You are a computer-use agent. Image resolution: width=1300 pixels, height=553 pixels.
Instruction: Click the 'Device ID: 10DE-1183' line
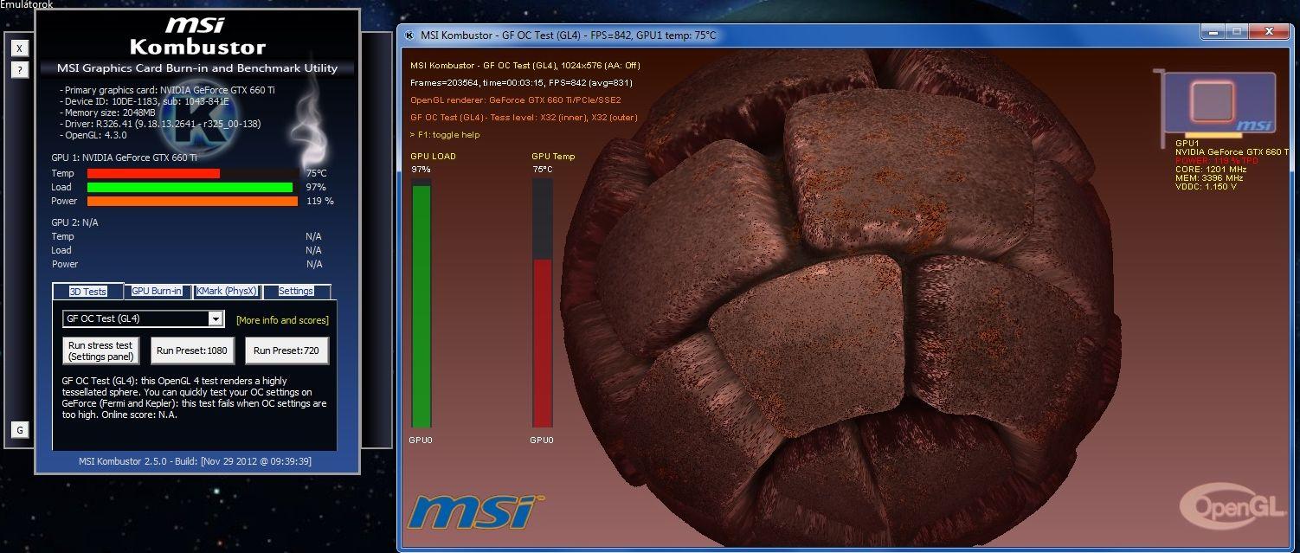click(x=145, y=101)
